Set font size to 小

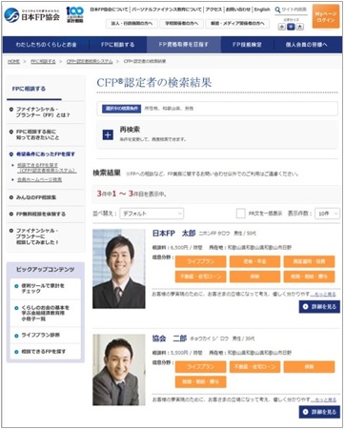click(x=282, y=27)
